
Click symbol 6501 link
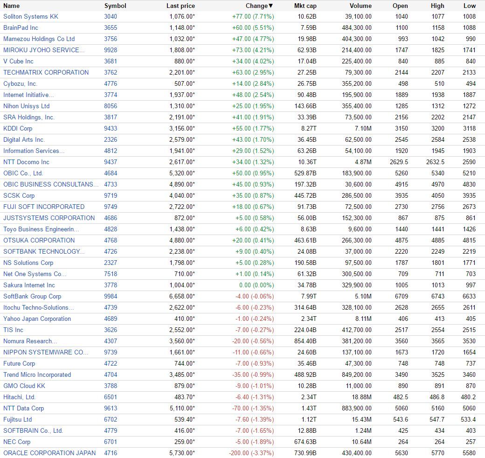click(x=111, y=397)
